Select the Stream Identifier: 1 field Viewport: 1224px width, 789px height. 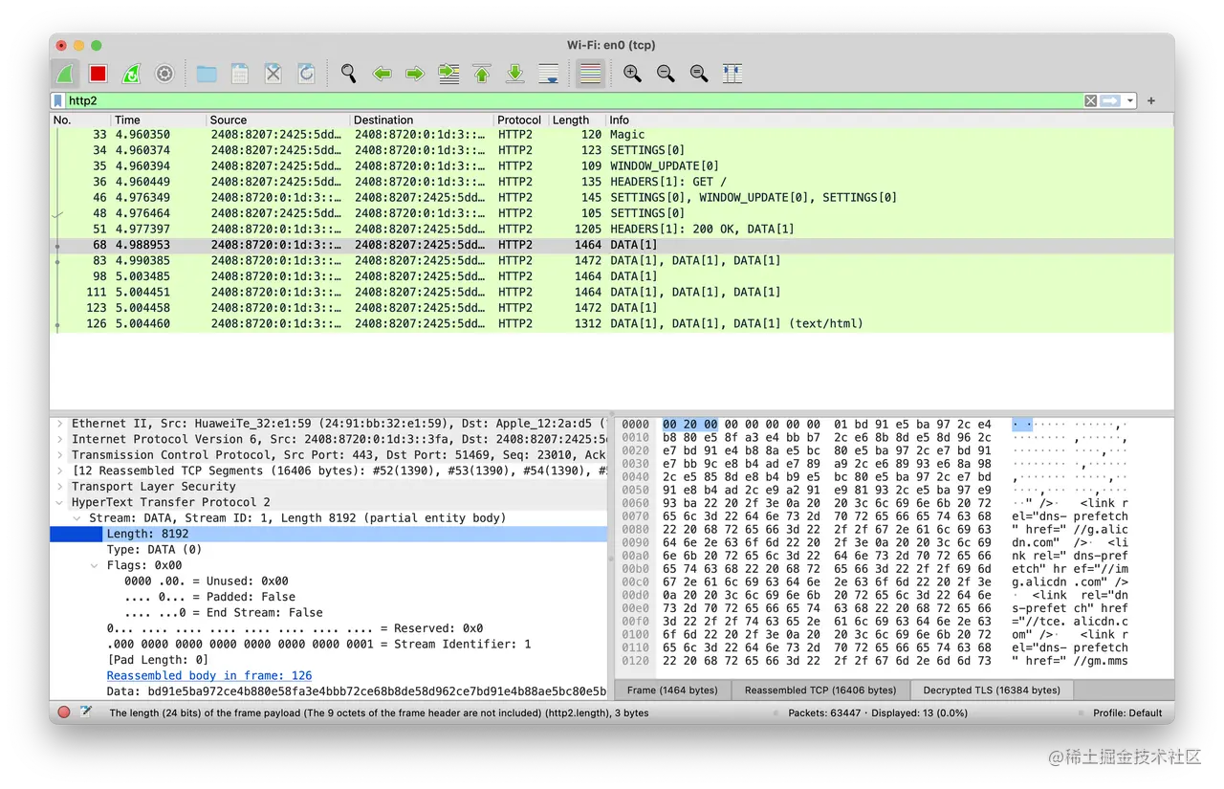click(x=318, y=645)
